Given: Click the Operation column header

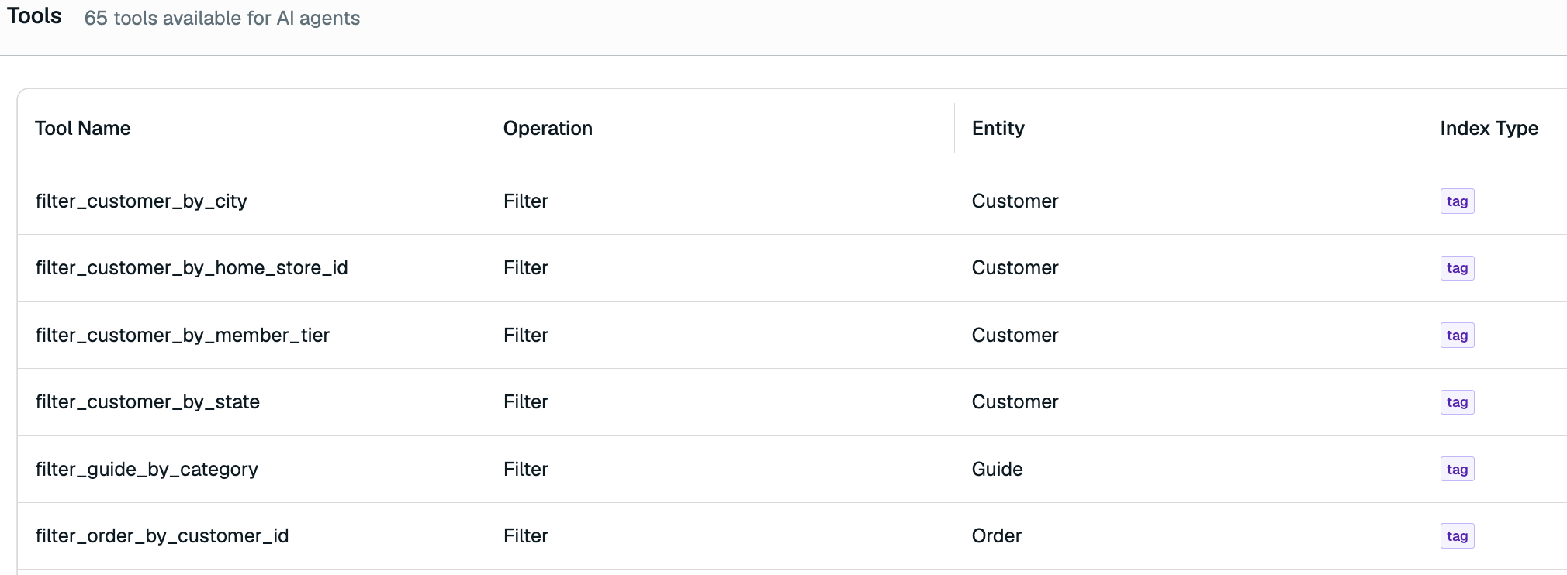Looking at the screenshot, I should click(x=548, y=128).
